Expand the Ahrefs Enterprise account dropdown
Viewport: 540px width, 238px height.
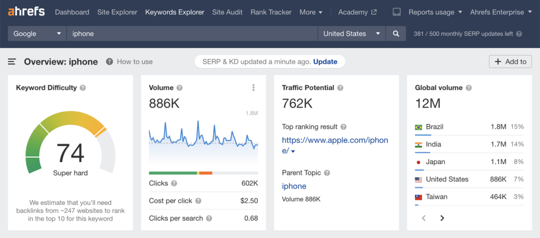point(502,12)
